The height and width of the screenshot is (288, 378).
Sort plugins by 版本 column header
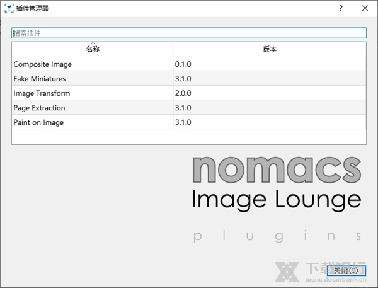tap(270, 49)
